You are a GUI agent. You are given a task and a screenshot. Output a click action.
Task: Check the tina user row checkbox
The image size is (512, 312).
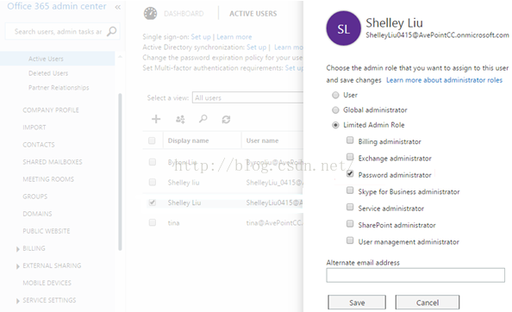[153, 222]
